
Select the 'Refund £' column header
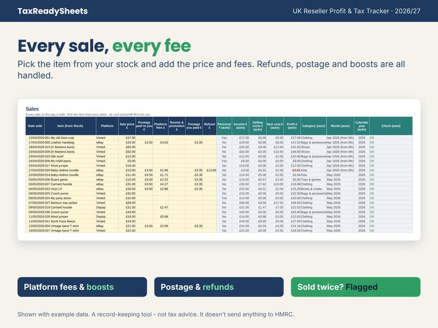(210, 126)
